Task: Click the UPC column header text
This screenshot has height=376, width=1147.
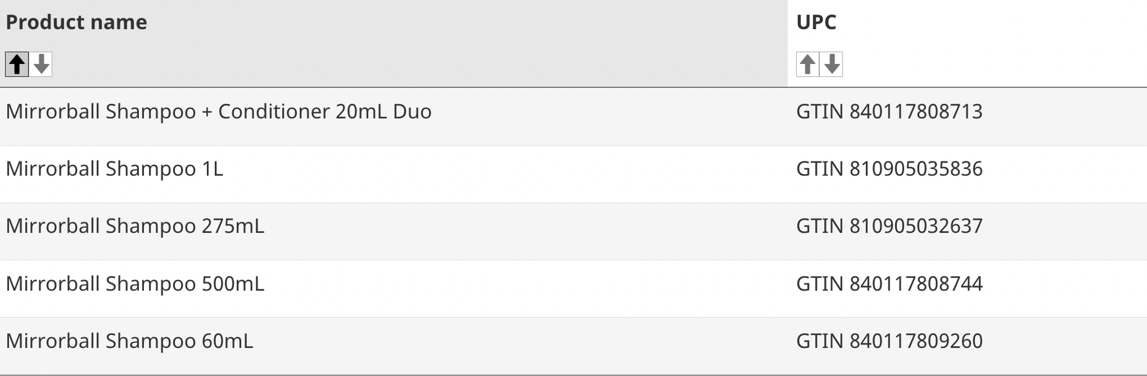Action: 816,22
